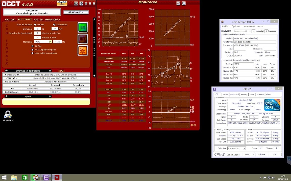Switch to Mainboard tab in CPU-Z
This screenshot has width=291, height=181.
234,94
